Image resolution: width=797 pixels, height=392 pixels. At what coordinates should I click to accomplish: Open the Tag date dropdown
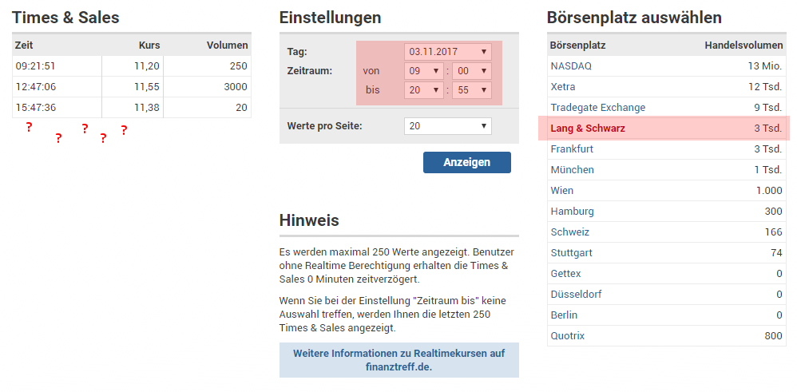point(447,52)
